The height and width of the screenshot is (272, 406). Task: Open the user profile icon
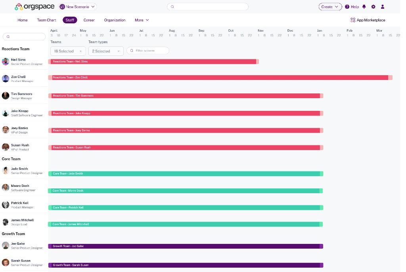(383, 7)
